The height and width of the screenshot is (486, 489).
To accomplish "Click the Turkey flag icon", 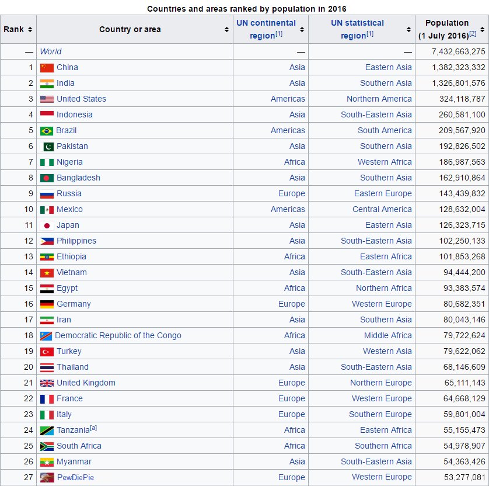I will pos(47,352).
